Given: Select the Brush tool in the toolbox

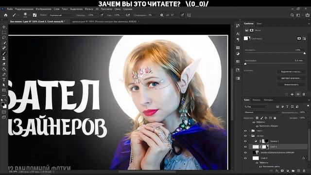Looking at the screenshot, I should click(x=4, y=53).
